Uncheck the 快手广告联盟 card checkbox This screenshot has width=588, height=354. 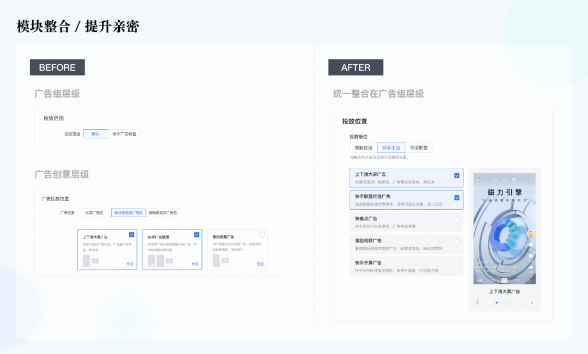point(197,235)
